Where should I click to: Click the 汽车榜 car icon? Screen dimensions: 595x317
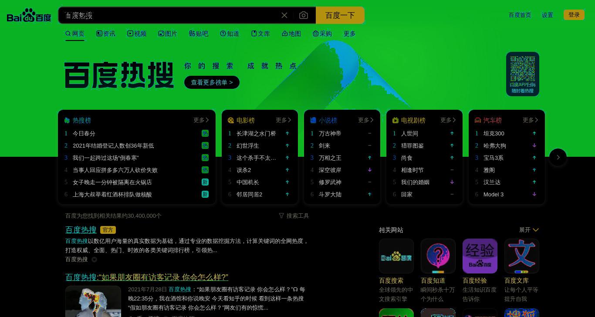coord(478,120)
